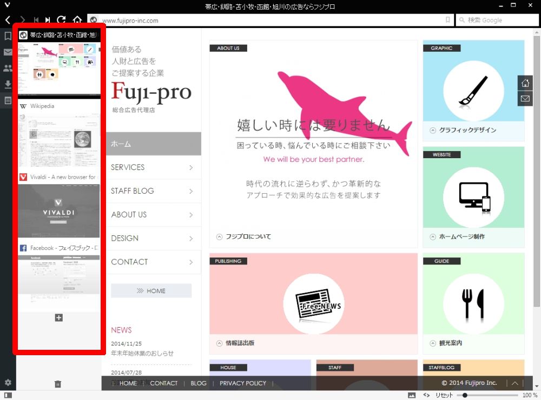Expand the CONTACT menu chevron
541x400 pixels.
click(191, 262)
